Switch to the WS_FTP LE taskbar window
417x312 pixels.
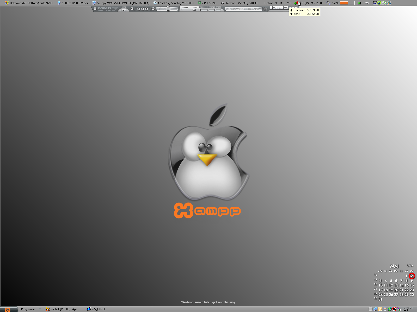pyautogui.click(x=96, y=309)
